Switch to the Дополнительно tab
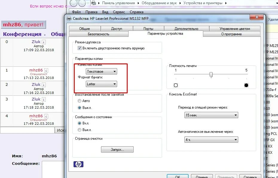The width and height of the screenshot is (278, 178). (187, 29)
